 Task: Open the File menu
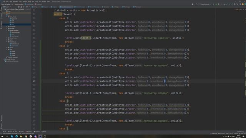(x=4, y=2)
